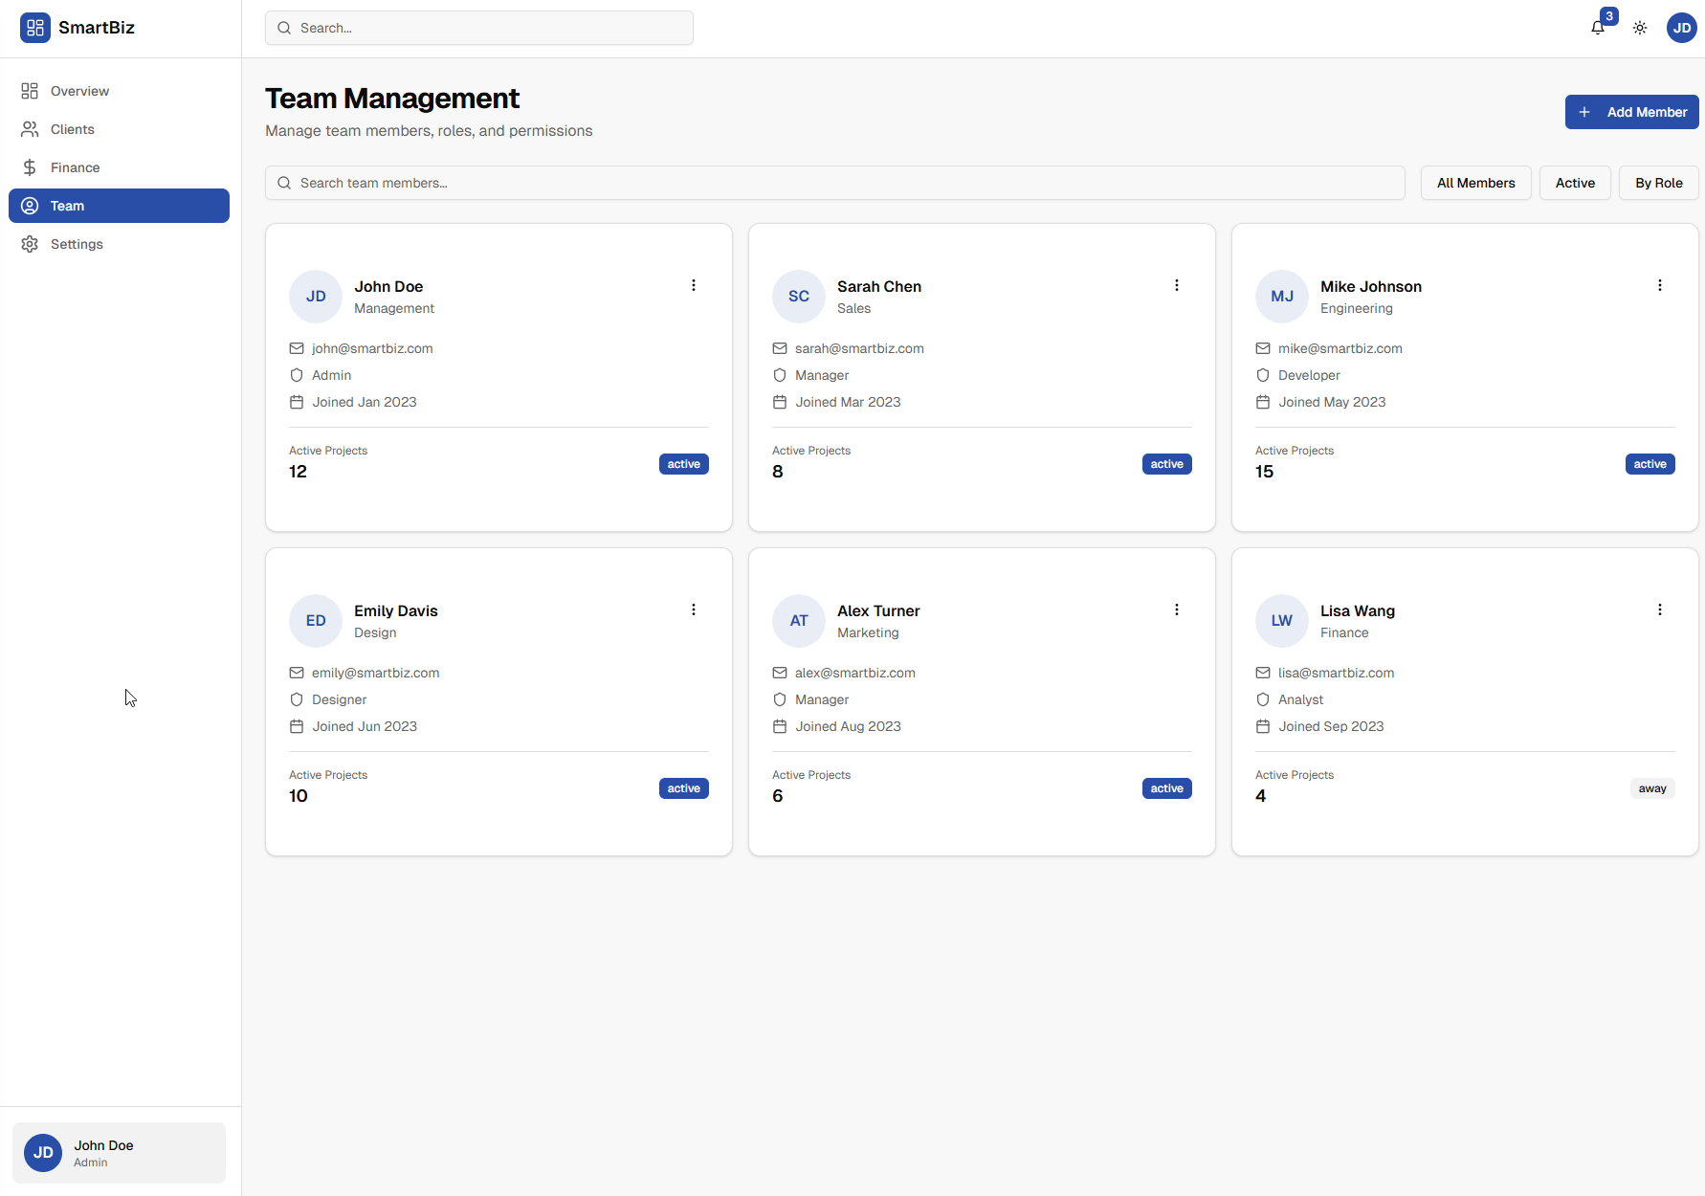Open Lisa Wang's card options menu
This screenshot has height=1196, width=1705.
(x=1660, y=609)
